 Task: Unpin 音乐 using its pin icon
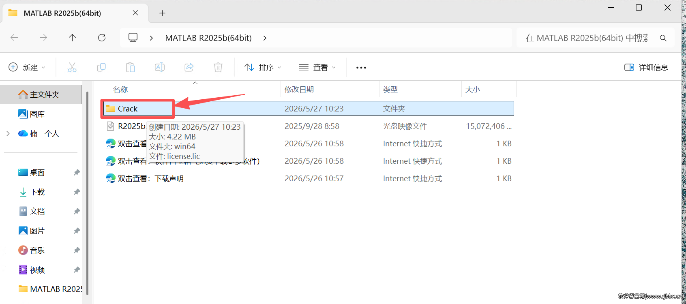pyautogui.click(x=77, y=250)
